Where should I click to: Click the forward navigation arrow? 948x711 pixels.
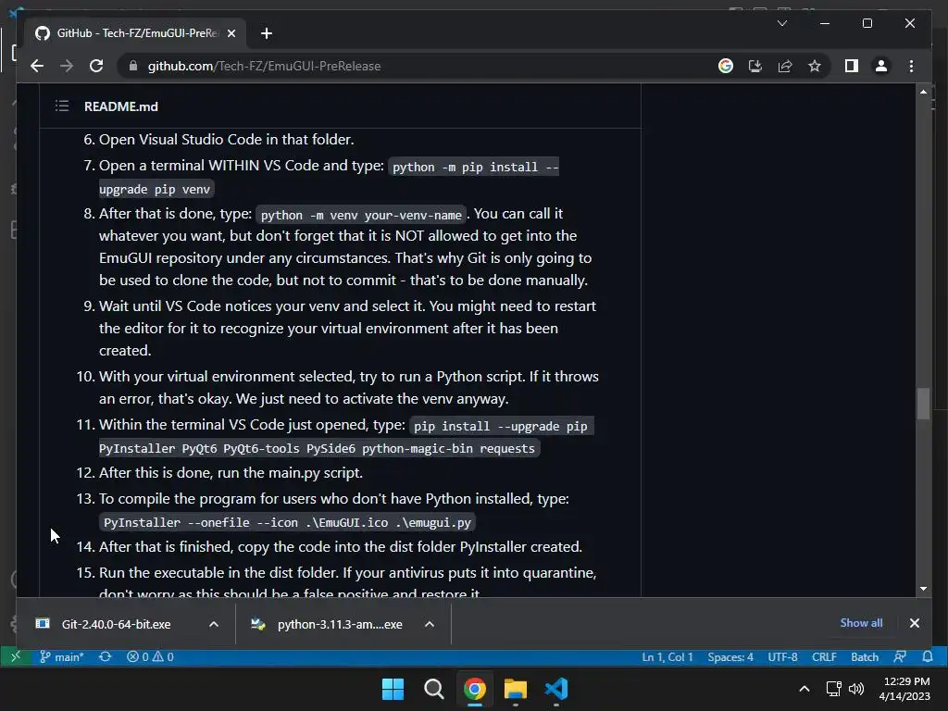pyautogui.click(x=67, y=66)
